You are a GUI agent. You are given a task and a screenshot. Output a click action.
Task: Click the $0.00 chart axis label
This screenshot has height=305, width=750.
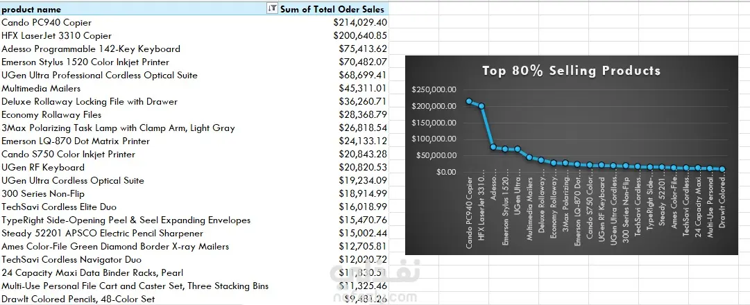(x=446, y=172)
